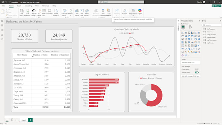Publish the report
Viewport: 222px width, 125px height.
(125, 11)
